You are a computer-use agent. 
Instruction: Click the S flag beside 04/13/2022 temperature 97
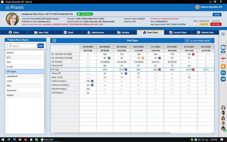pyautogui.click(x=126, y=74)
